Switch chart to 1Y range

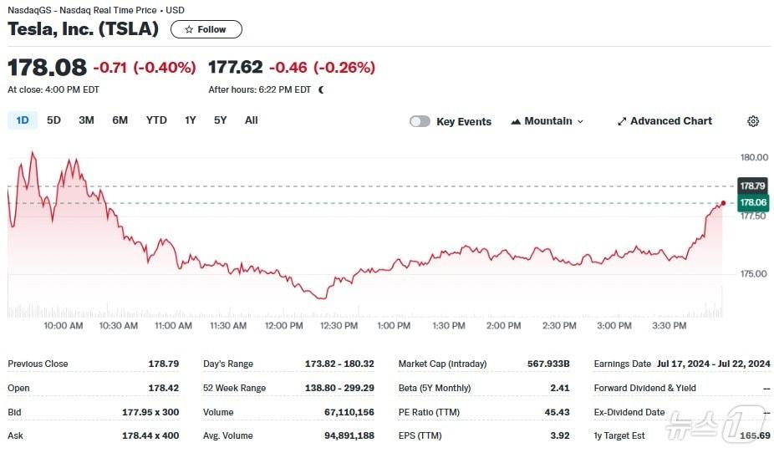point(191,120)
